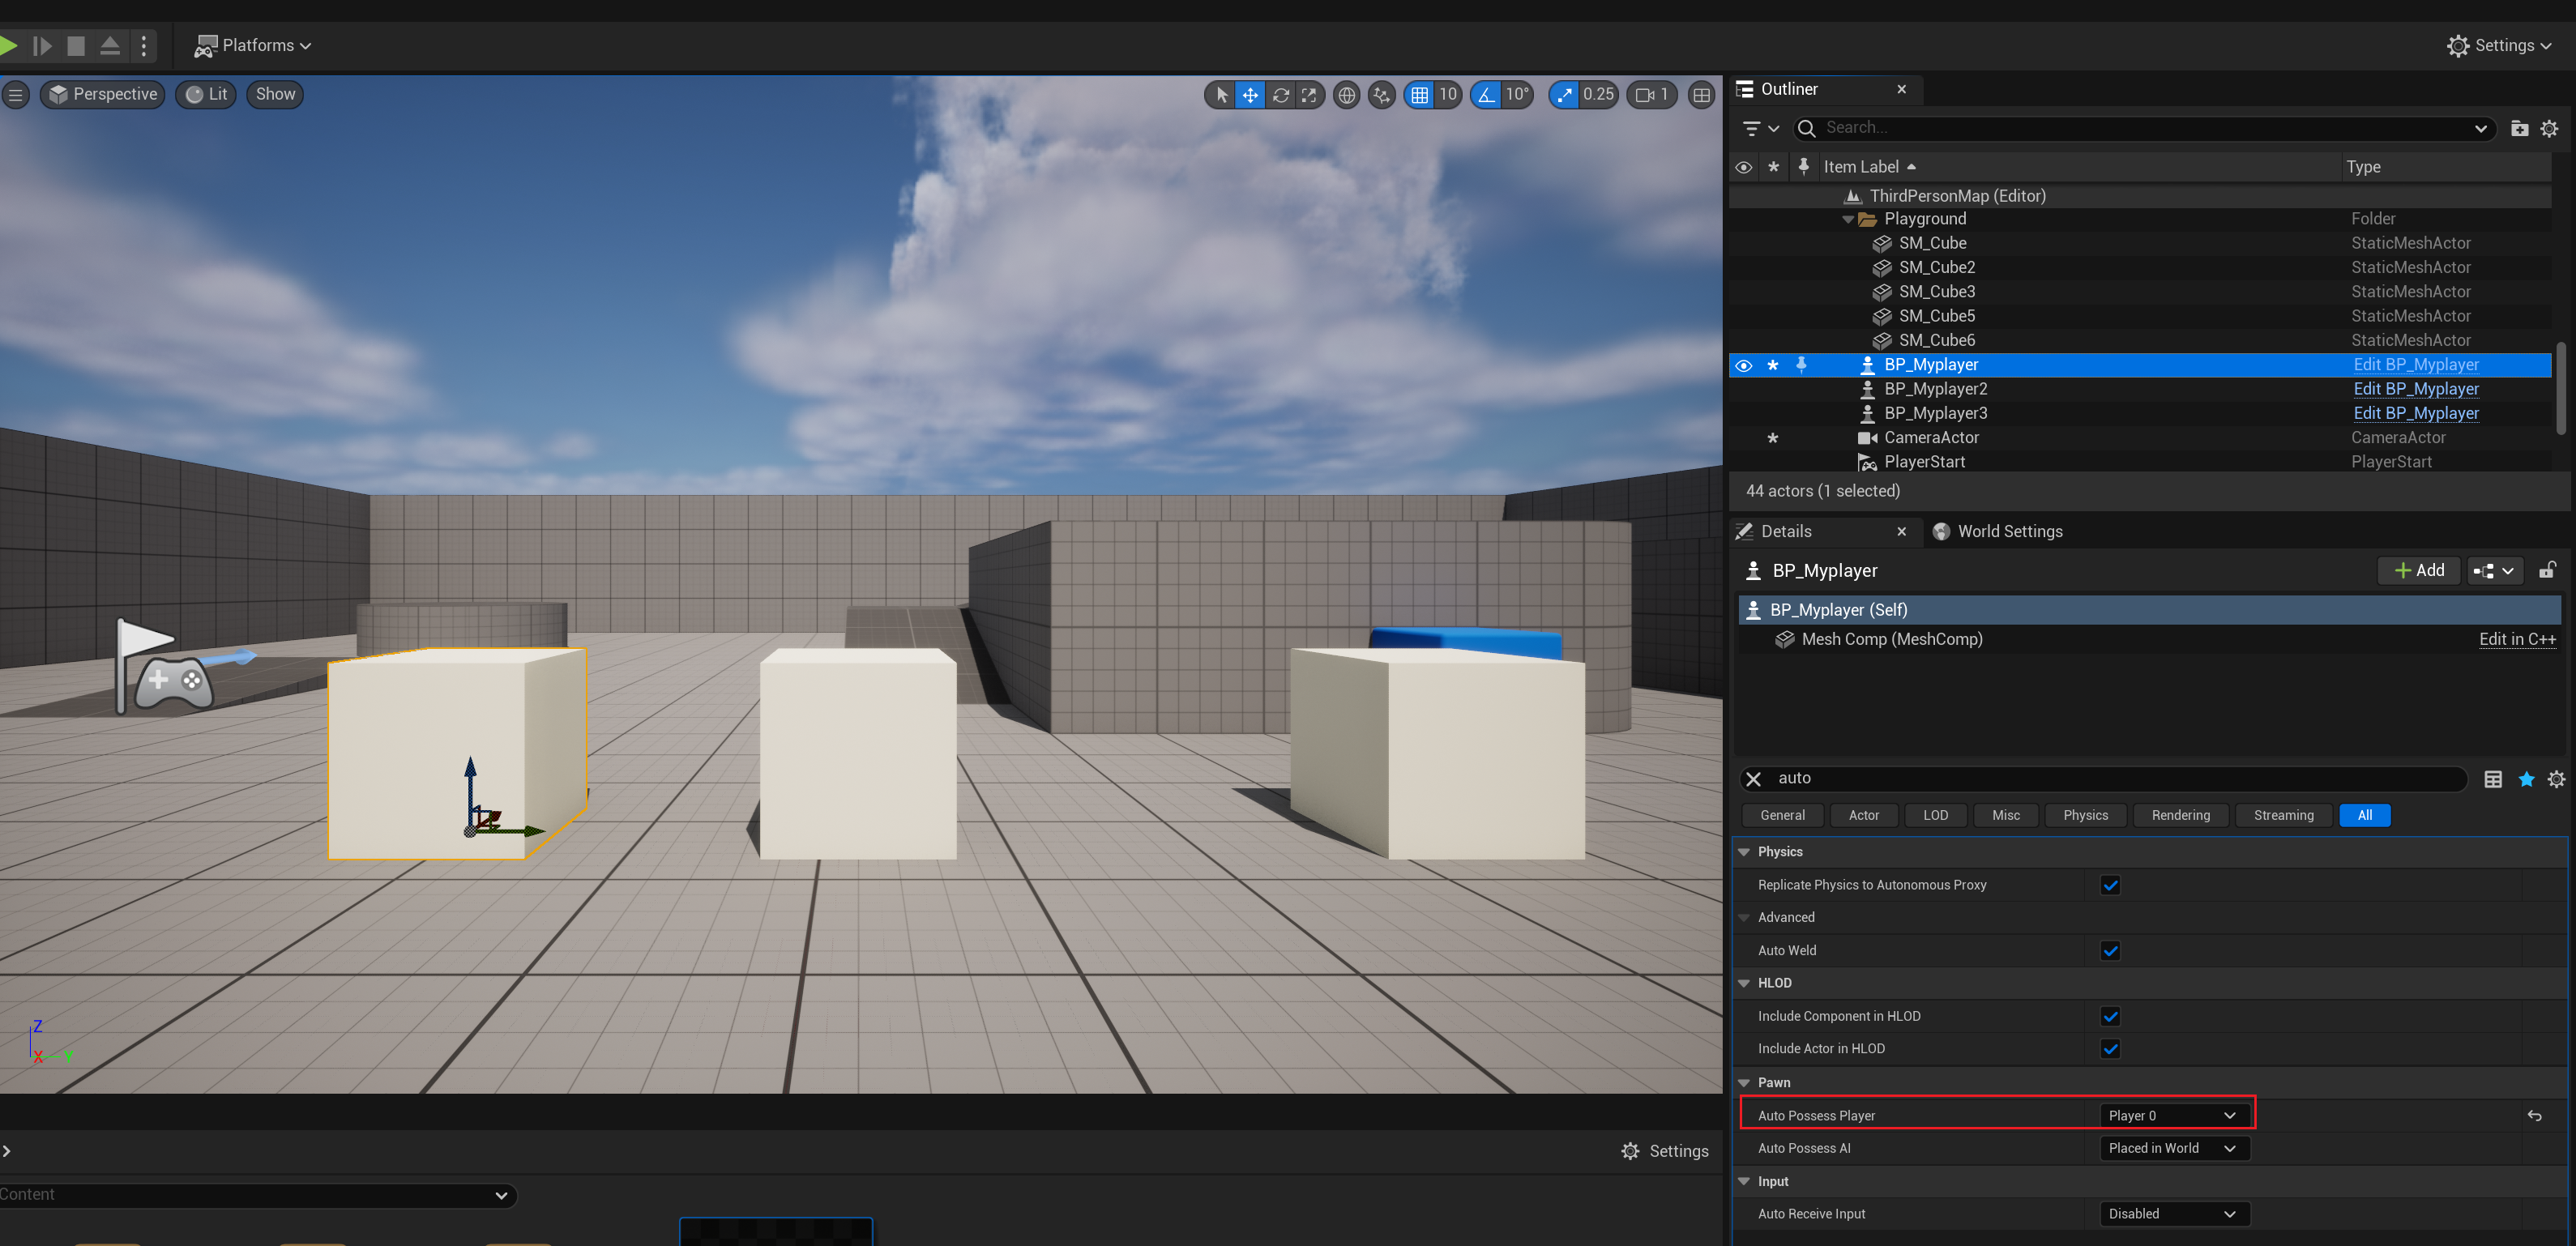
Task: Uncheck Include Actor in HLOD
Action: coord(2110,1048)
